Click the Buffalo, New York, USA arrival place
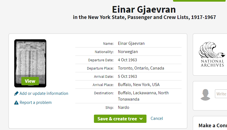This screenshot has height=130, width=227. tap(139, 85)
